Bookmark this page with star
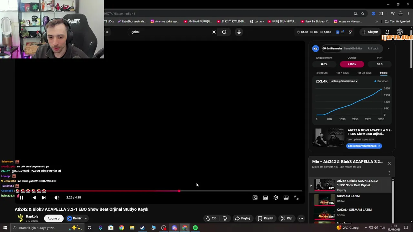Image resolution: width=413 pixels, height=232 pixels. 363,14
